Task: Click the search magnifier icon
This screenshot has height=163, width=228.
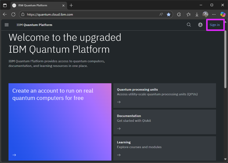Action: coord(189,25)
